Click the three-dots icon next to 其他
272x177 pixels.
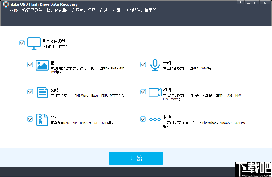click(155, 120)
